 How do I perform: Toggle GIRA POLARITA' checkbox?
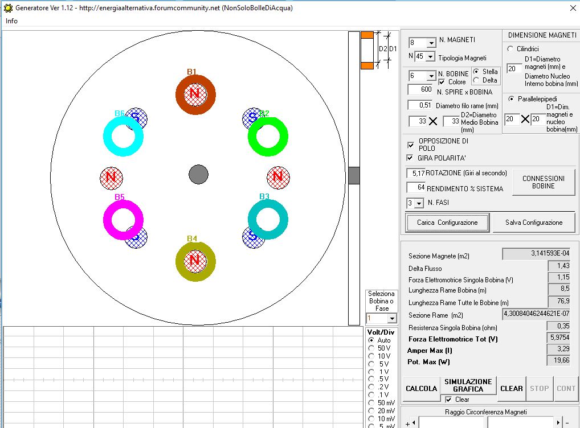(x=410, y=158)
